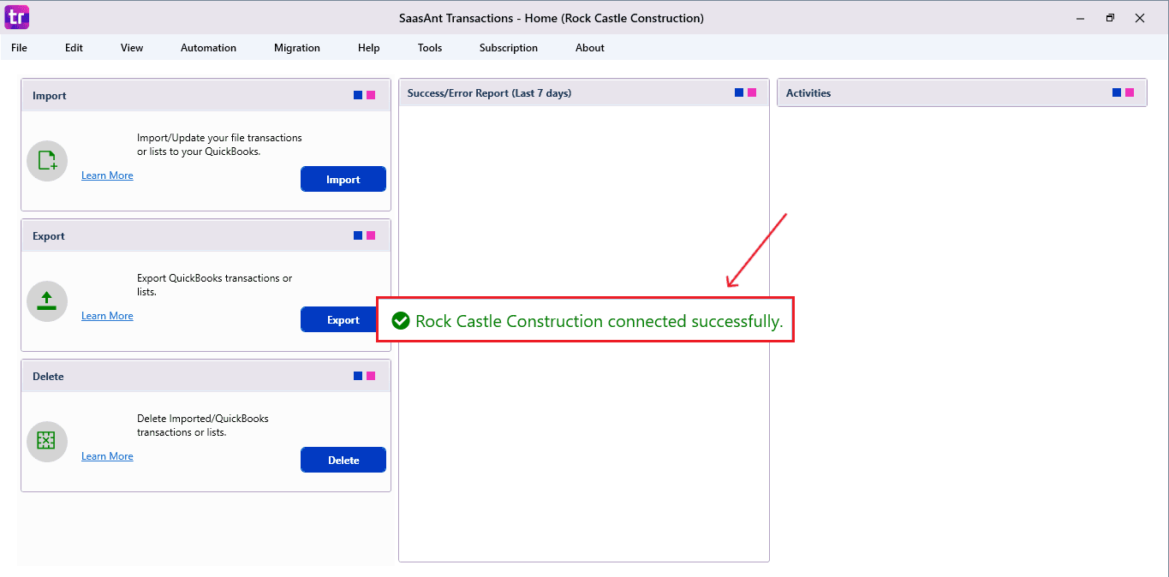Open the Tools menu
The image size is (1169, 577).
click(429, 48)
